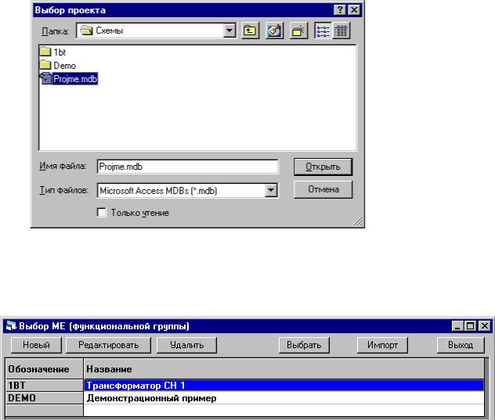Image resolution: width=495 pixels, height=420 pixels.
Task: Click the desktop view toolbar icon
Action: point(274,31)
